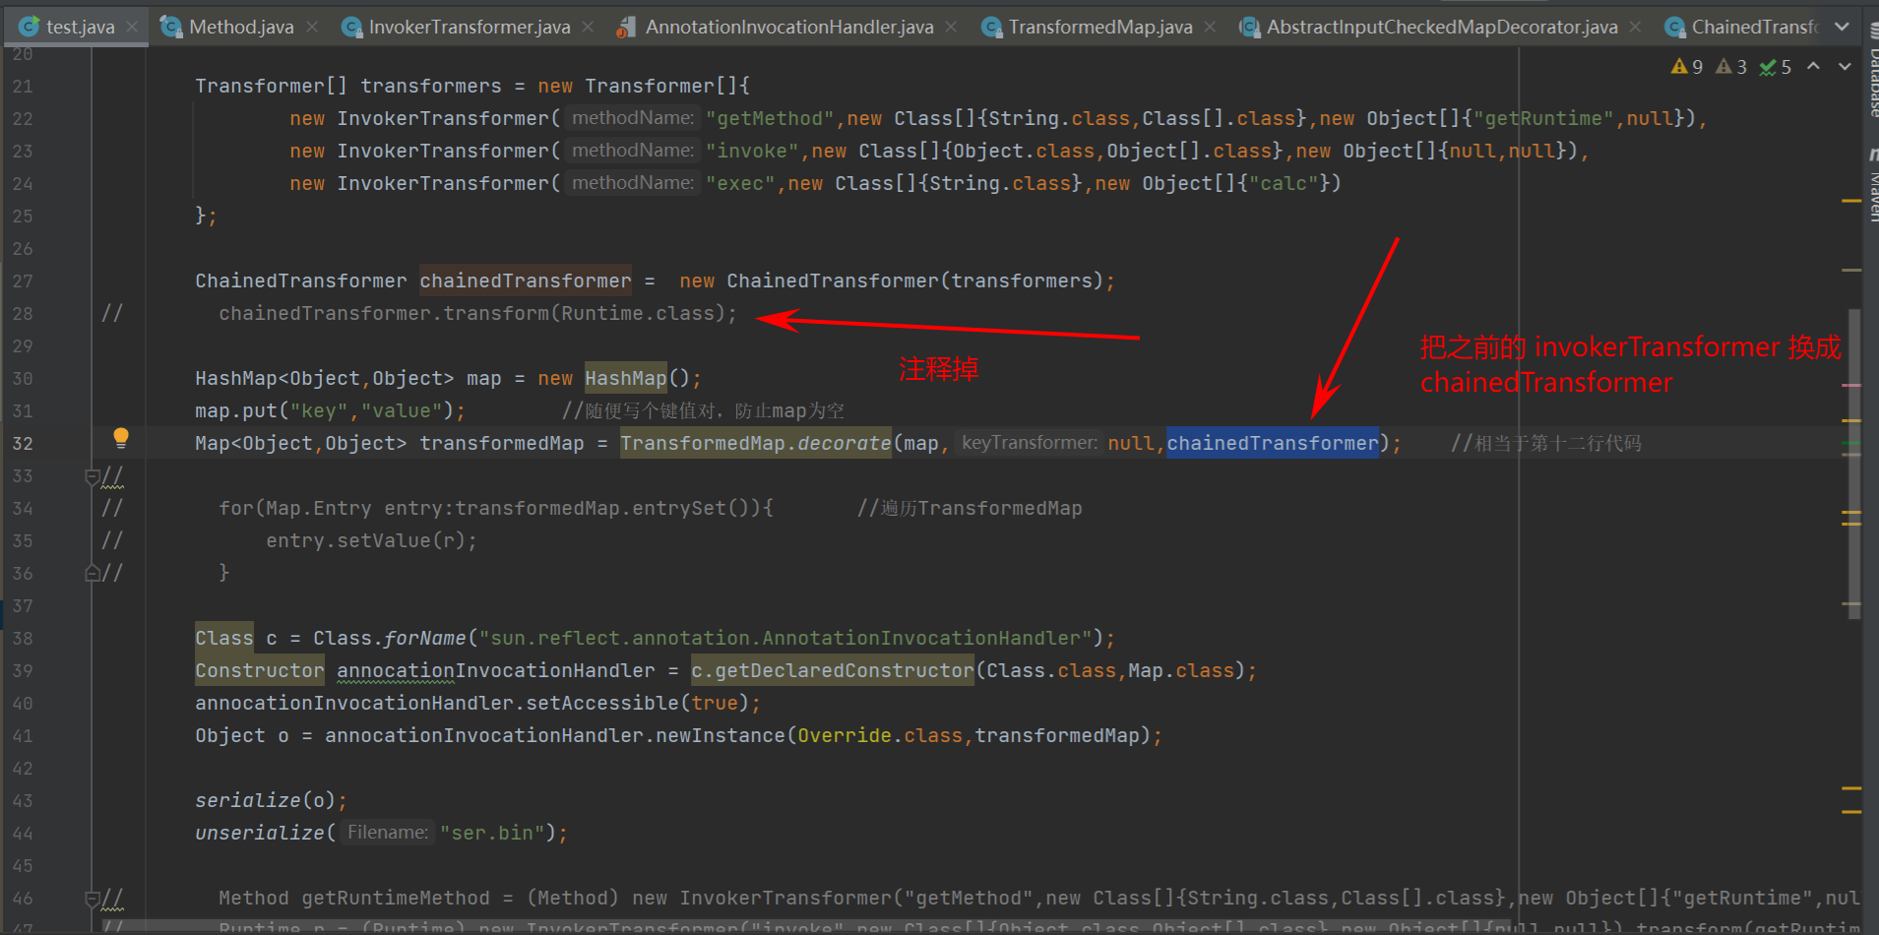
Task: Collapse the fold marker at line 46
Action: [92, 899]
